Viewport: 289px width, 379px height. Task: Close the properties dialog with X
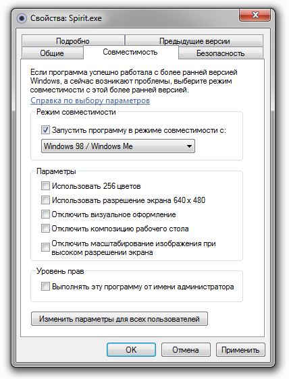[255, 16]
